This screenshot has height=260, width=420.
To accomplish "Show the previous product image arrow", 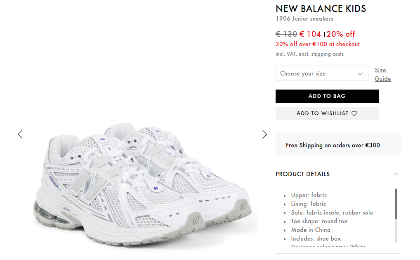I will [20, 134].
